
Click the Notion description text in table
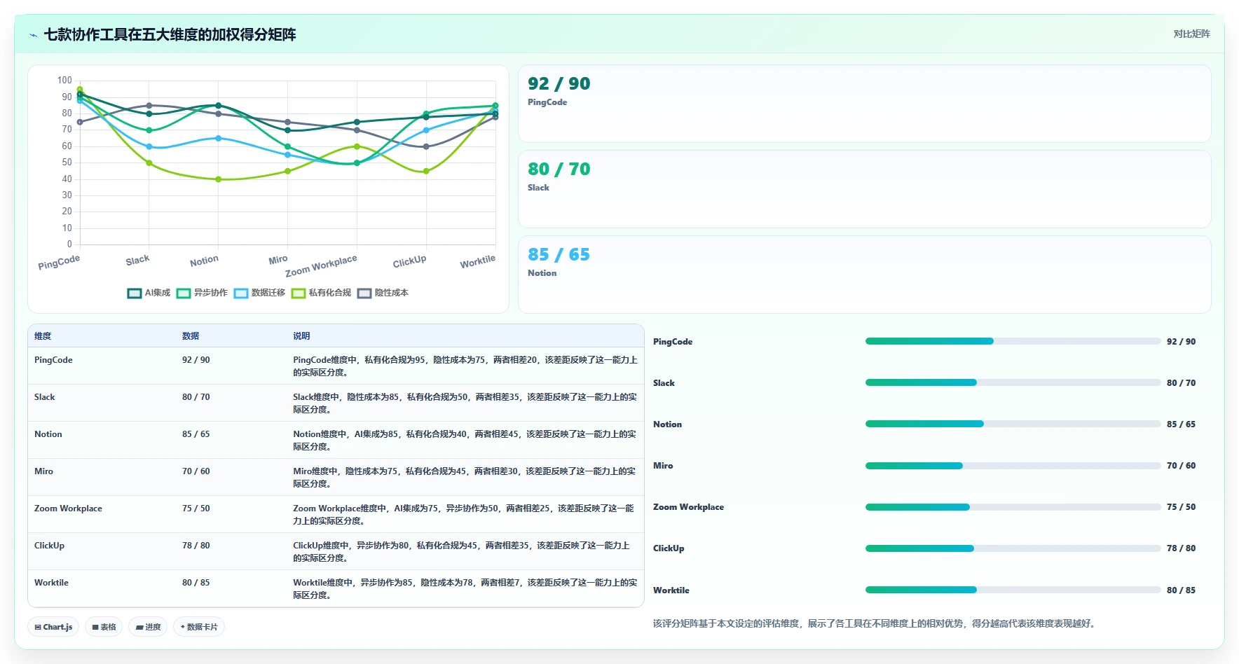(465, 441)
